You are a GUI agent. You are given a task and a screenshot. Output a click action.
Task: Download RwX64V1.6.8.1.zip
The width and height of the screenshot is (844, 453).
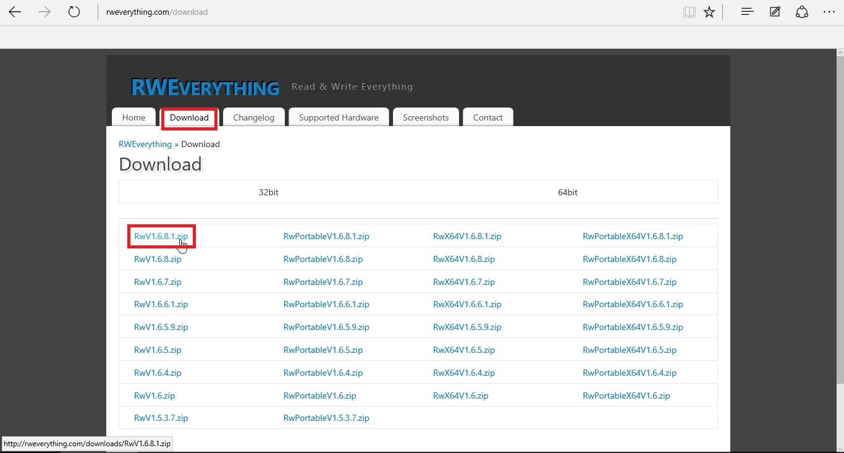pyautogui.click(x=467, y=236)
